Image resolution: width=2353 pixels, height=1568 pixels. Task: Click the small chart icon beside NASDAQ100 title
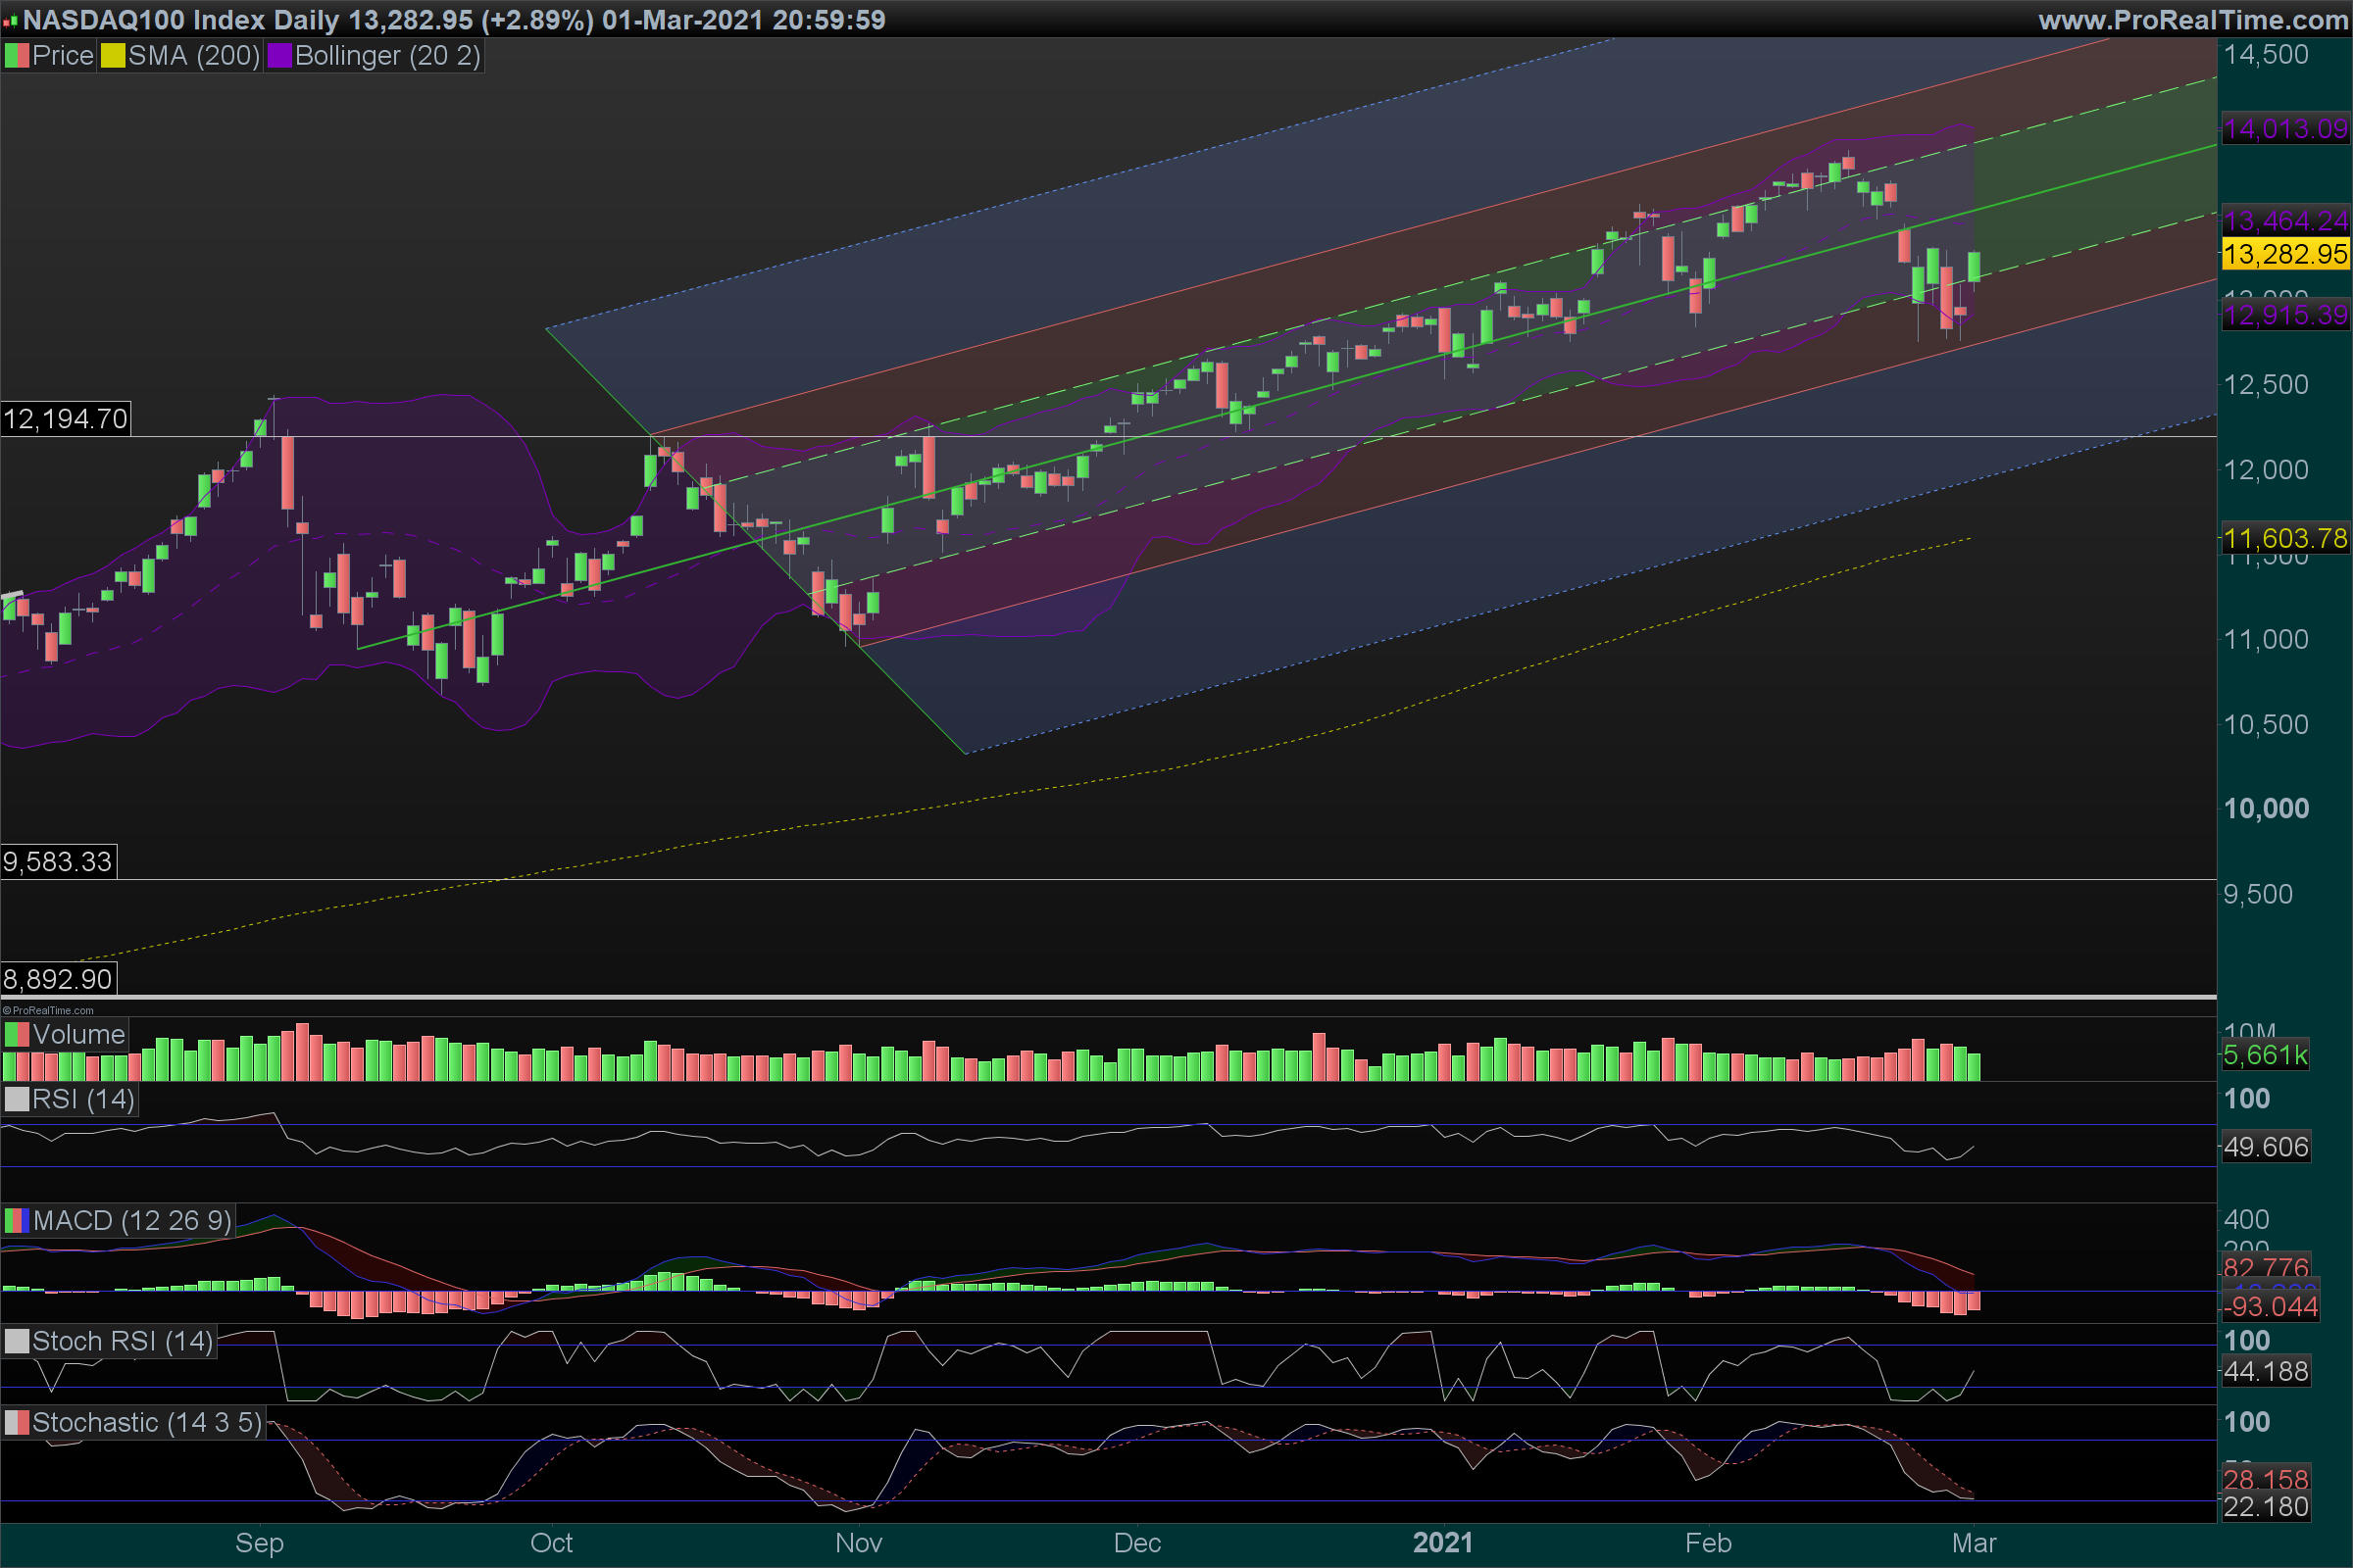11,21
